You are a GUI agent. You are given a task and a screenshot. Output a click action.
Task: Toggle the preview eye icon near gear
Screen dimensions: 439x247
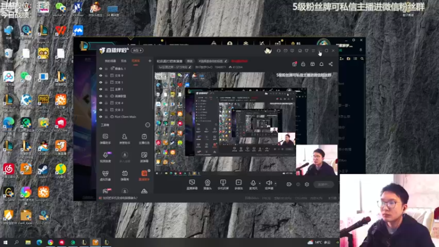[x=298, y=184]
